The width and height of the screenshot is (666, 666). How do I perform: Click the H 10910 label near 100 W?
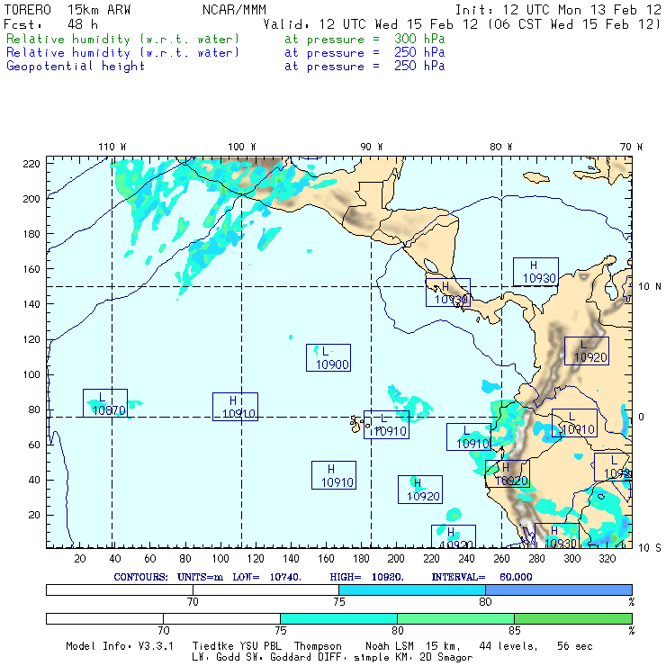click(235, 407)
